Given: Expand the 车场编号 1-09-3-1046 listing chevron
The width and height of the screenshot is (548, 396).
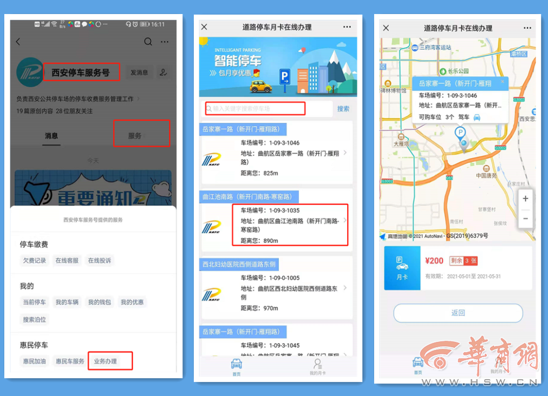Looking at the screenshot, I should [x=345, y=153].
